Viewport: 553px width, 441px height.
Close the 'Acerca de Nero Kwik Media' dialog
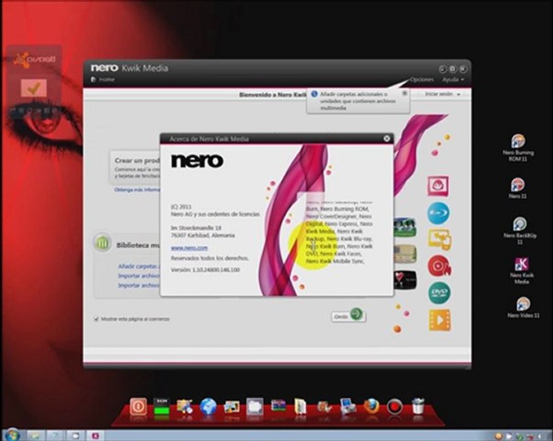[x=386, y=138]
